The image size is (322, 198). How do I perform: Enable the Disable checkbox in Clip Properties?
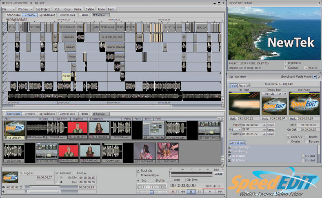(306, 137)
